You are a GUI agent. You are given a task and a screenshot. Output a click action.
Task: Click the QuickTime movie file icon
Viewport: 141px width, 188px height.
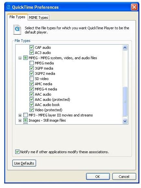pyautogui.click(x=17, y=30)
